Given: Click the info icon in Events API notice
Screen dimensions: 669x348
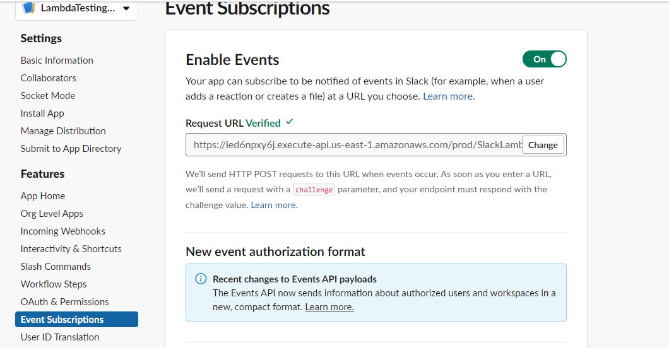Looking at the screenshot, I should pos(200,279).
